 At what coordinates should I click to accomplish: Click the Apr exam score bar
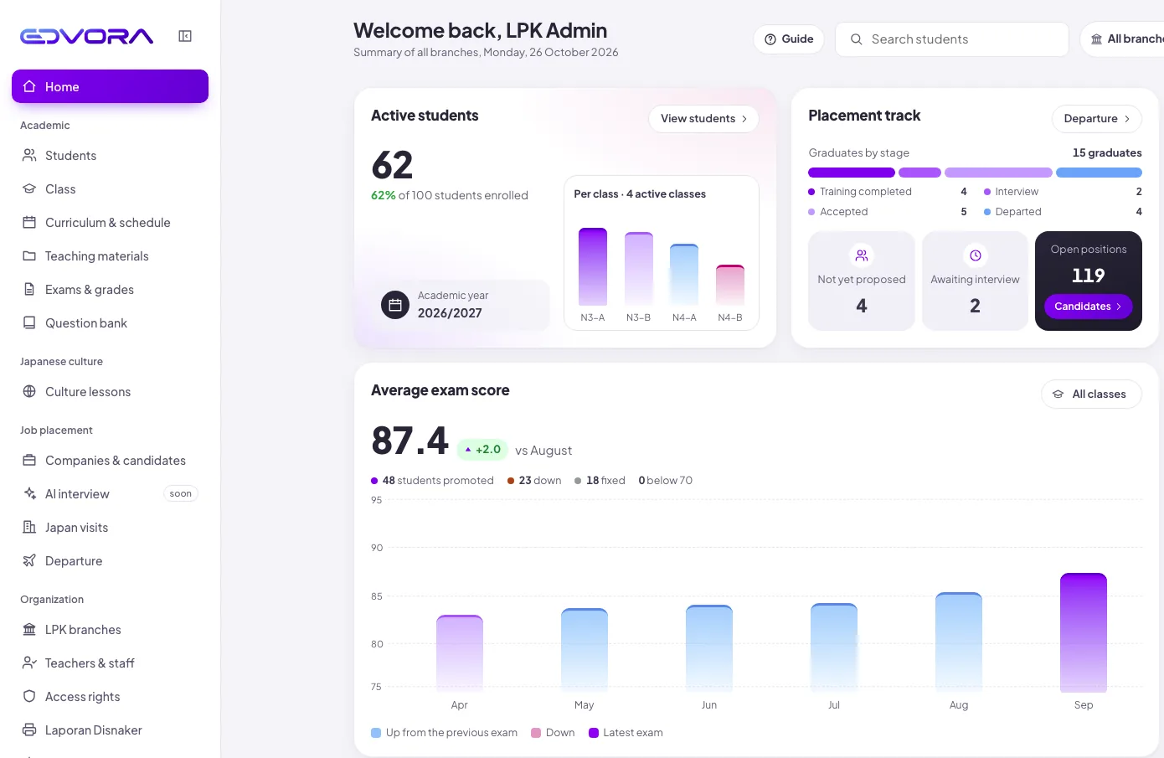coord(460,654)
